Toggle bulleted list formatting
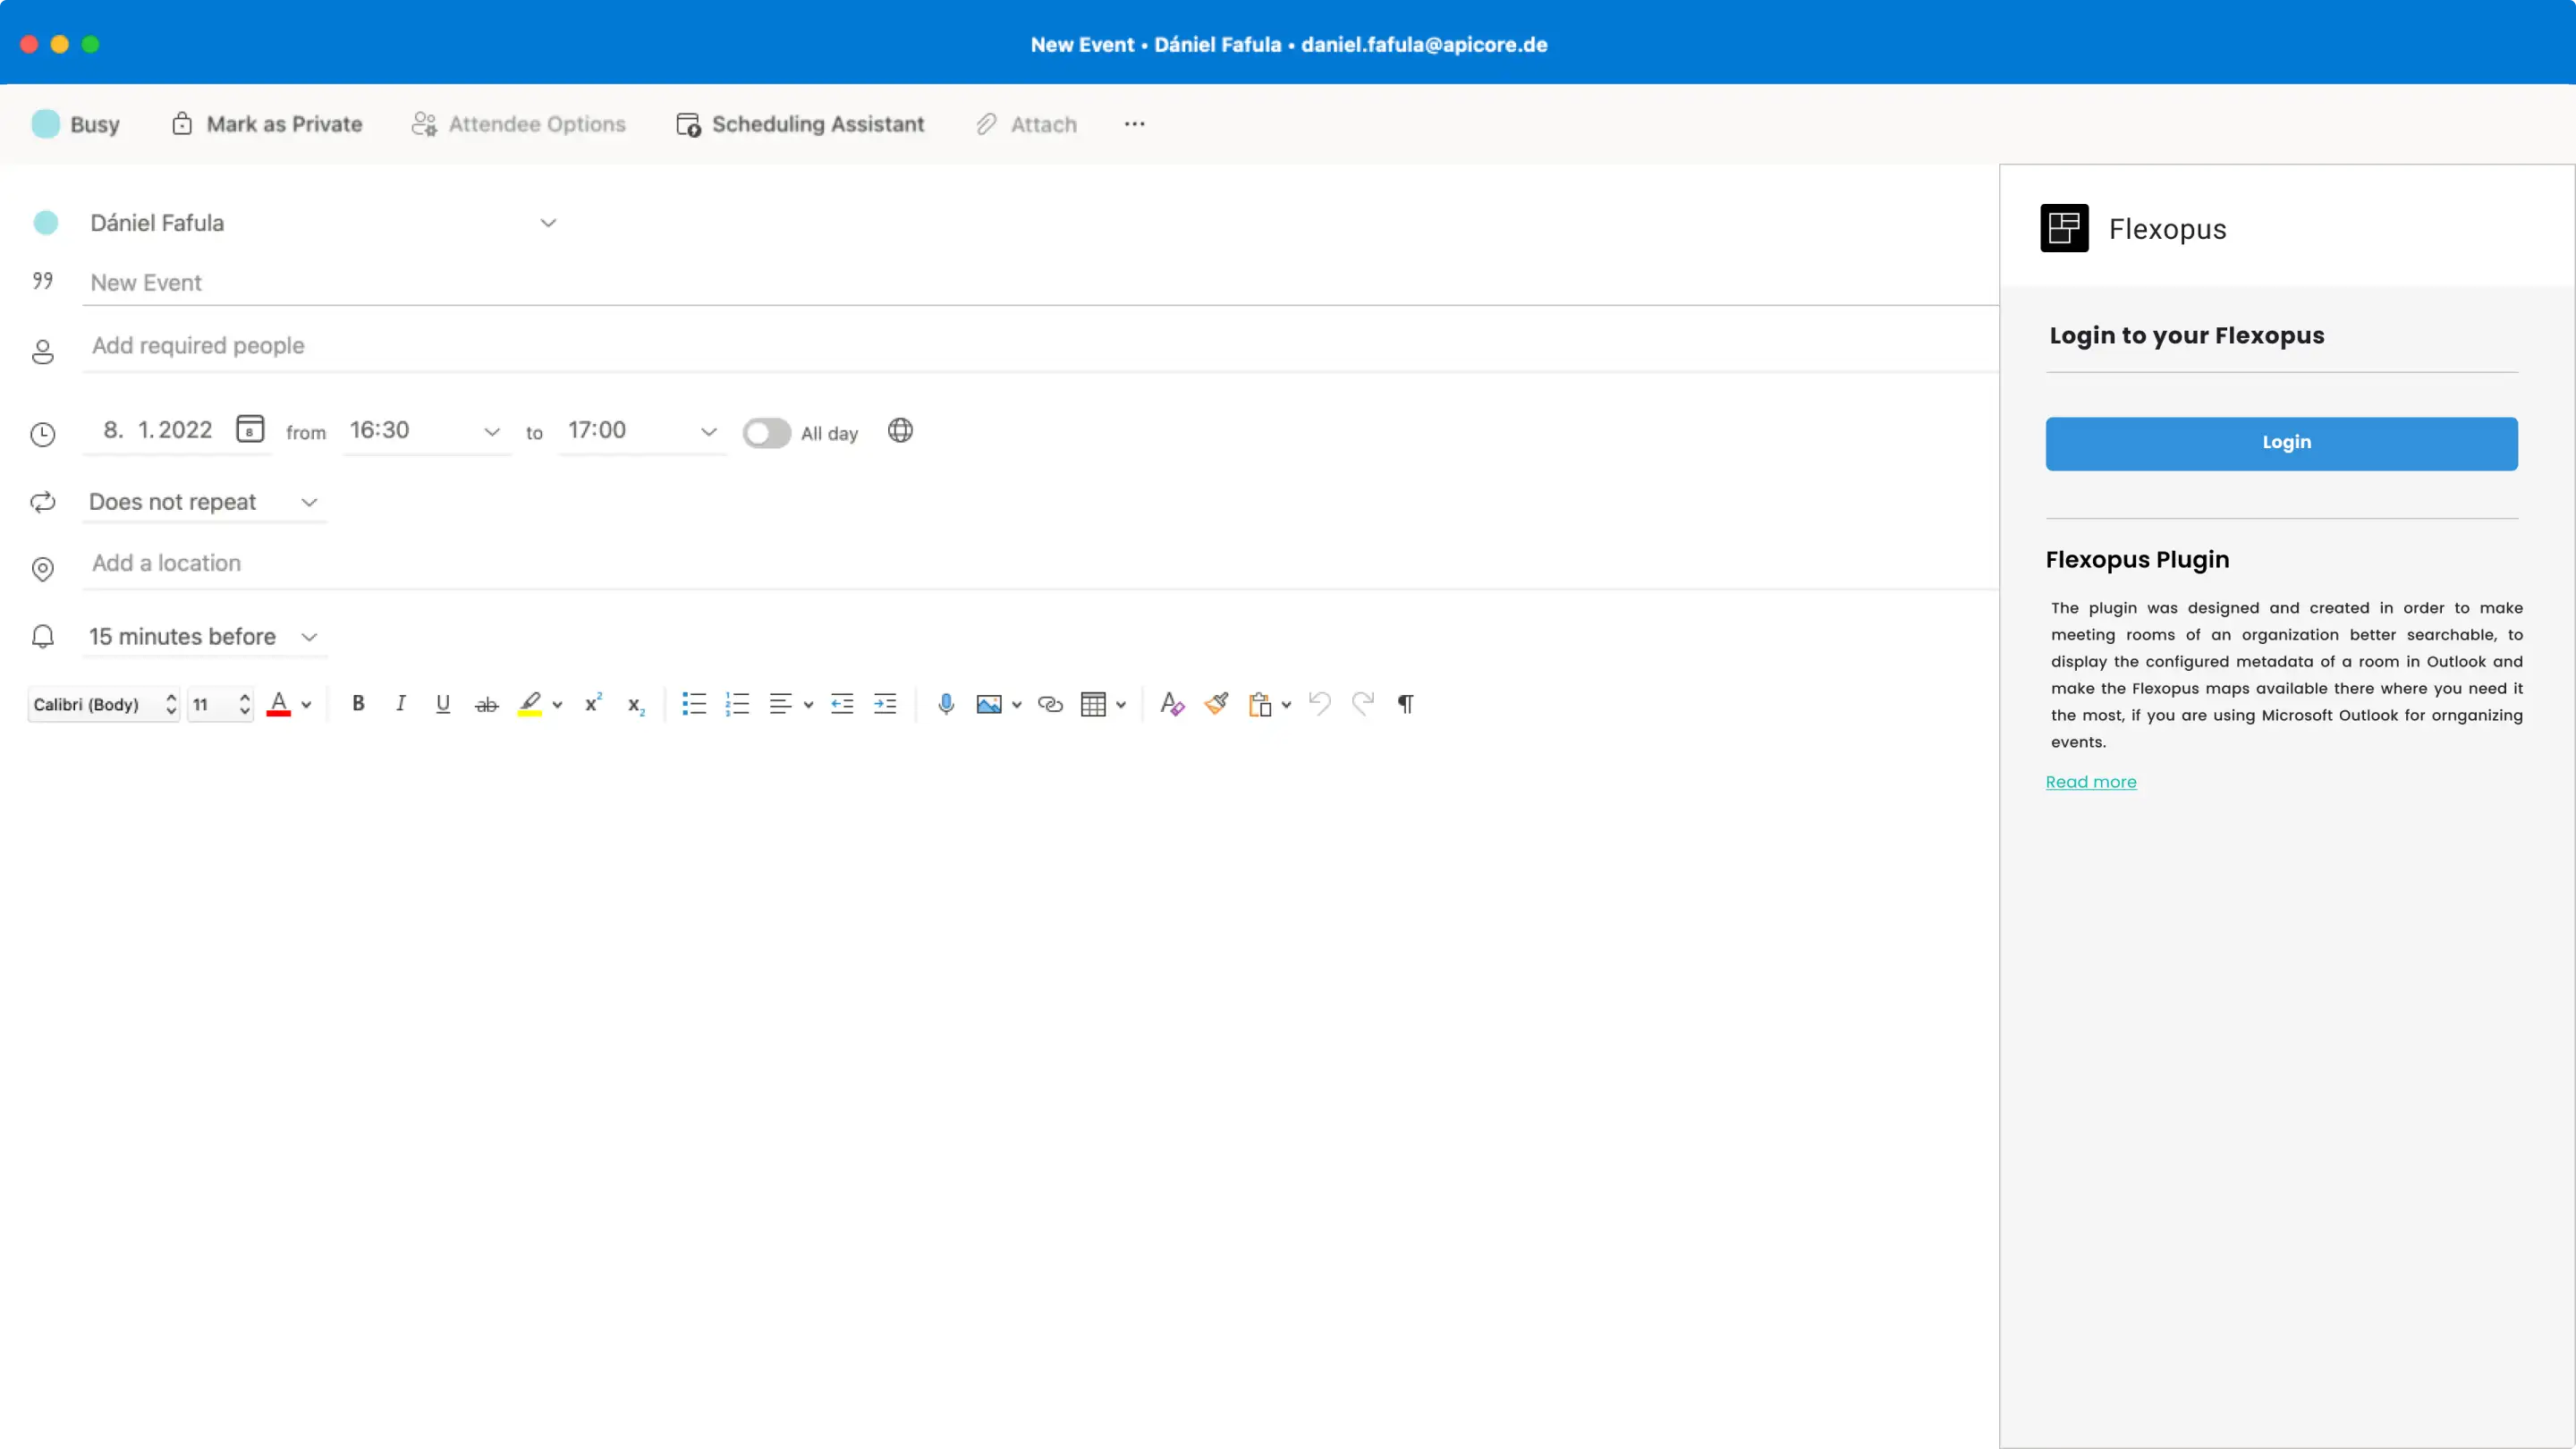 (x=692, y=704)
